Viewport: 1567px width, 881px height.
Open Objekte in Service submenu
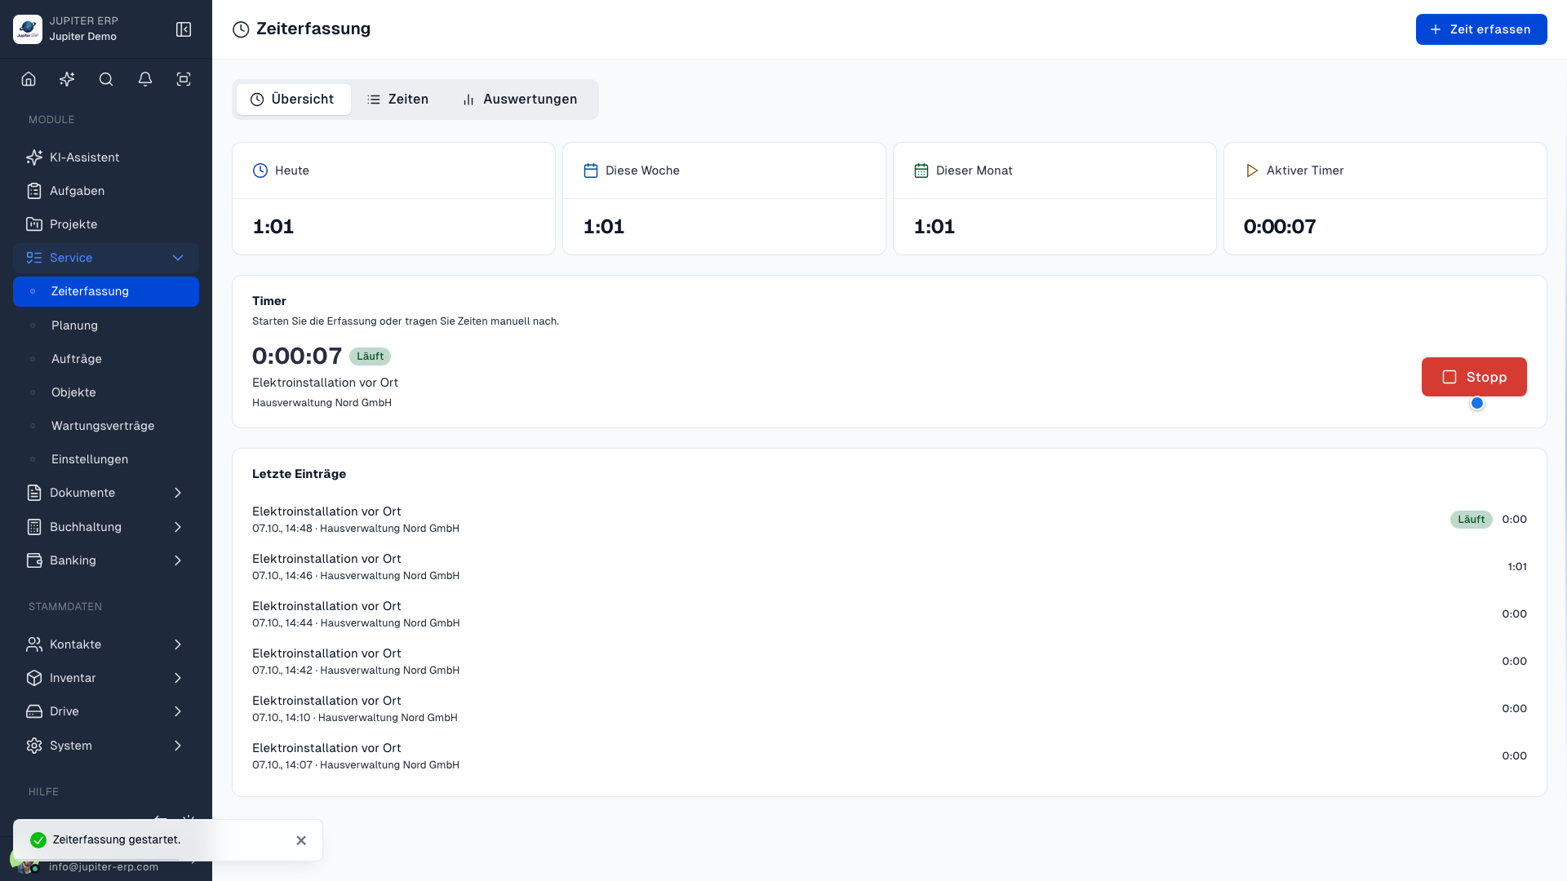(106, 392)
